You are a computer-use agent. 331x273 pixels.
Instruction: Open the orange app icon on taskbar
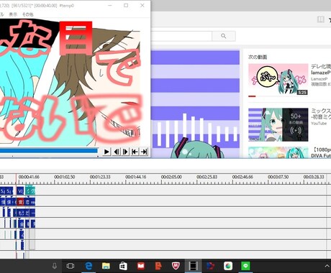click(158, 266)
